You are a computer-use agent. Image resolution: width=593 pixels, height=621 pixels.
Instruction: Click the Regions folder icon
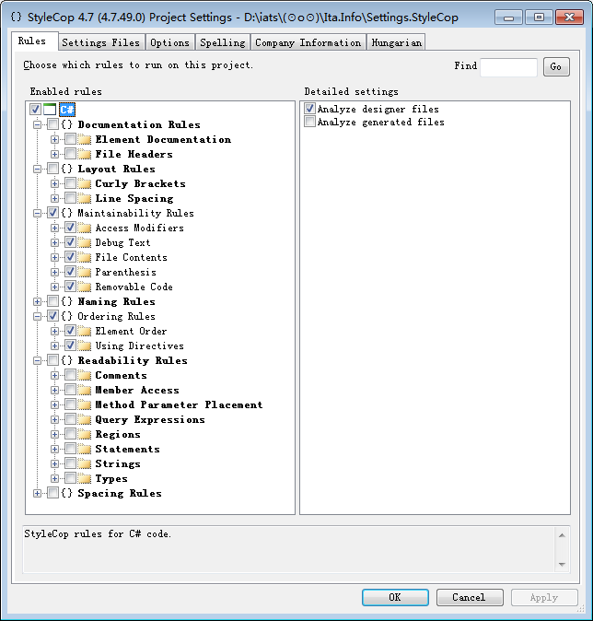(x=85, y=435)
